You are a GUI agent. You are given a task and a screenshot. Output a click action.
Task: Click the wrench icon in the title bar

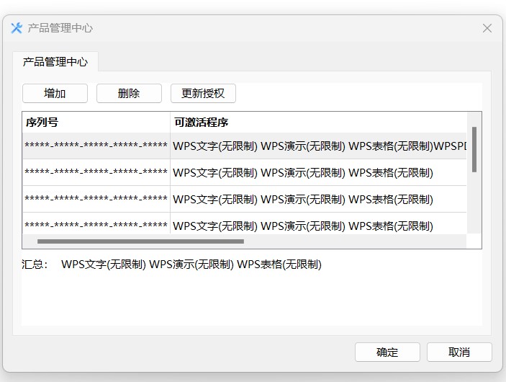[x=17, y=28]
